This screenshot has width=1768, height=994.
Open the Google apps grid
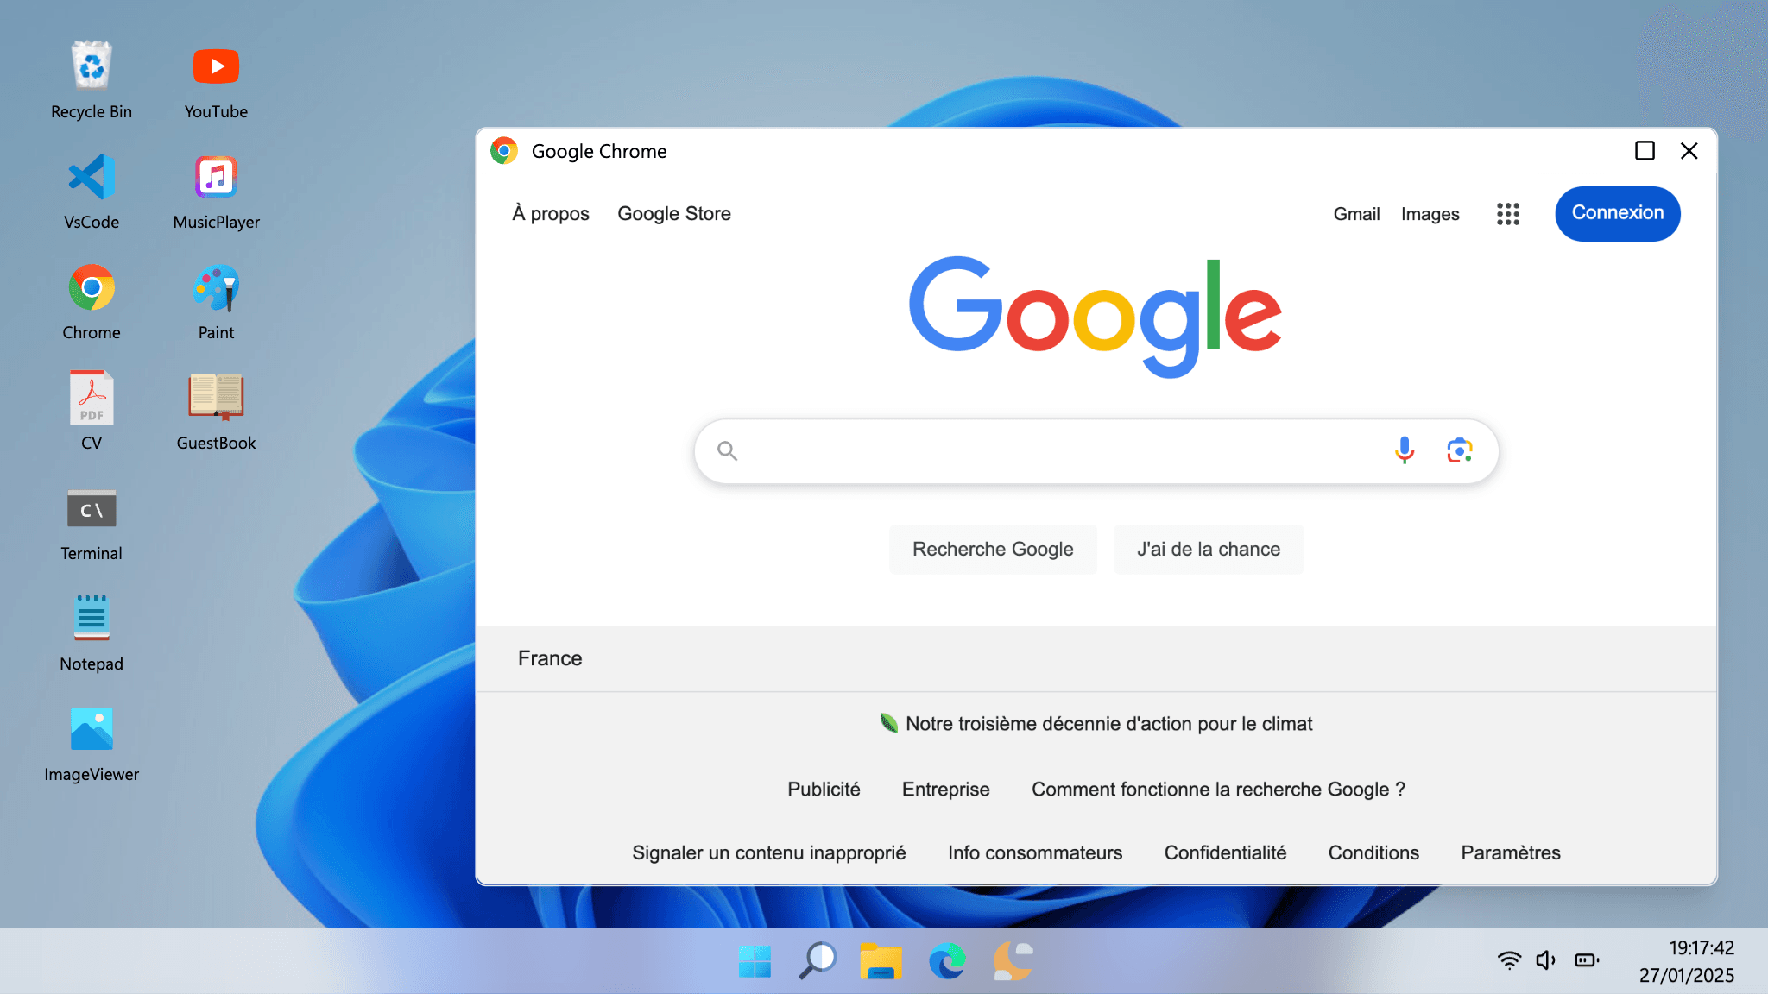tap(1508, 213)
